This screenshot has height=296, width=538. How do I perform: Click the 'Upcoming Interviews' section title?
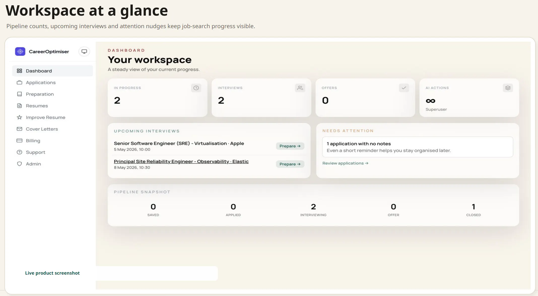147,131
